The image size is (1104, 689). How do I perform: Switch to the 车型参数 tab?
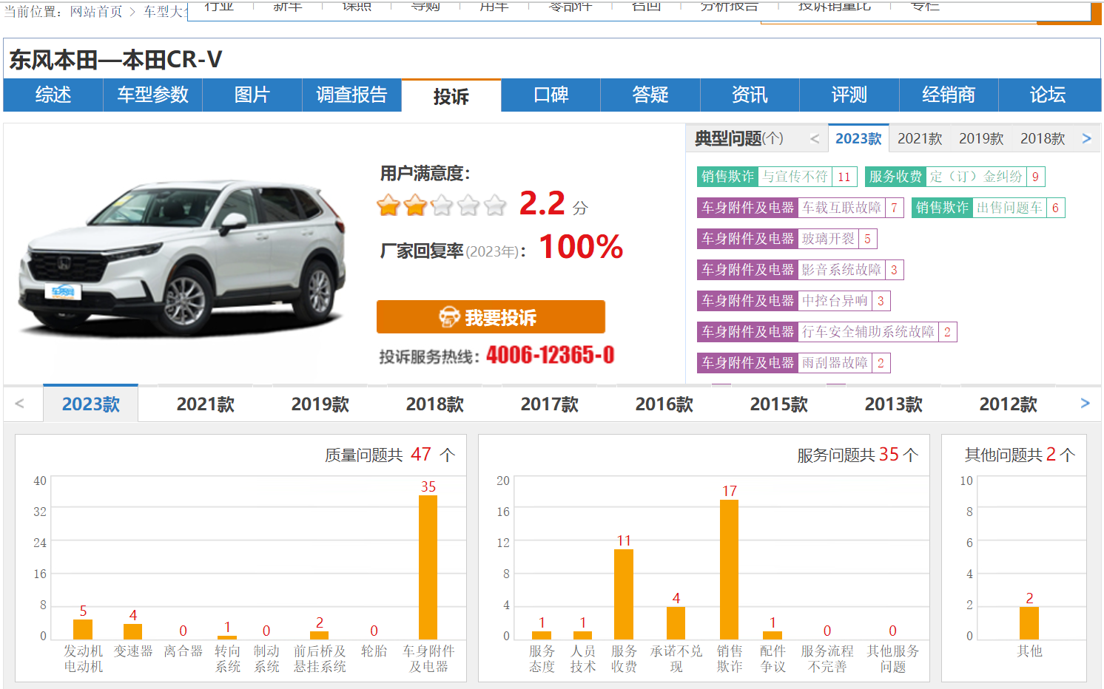[152, 95]
